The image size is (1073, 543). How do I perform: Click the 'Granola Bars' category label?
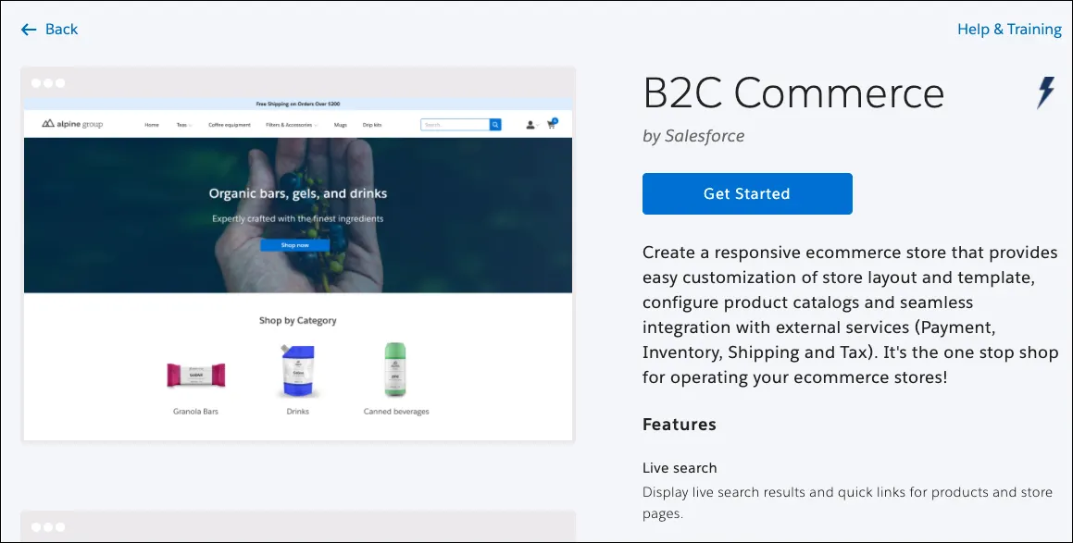pyautogui.click(x=195, y=412)
